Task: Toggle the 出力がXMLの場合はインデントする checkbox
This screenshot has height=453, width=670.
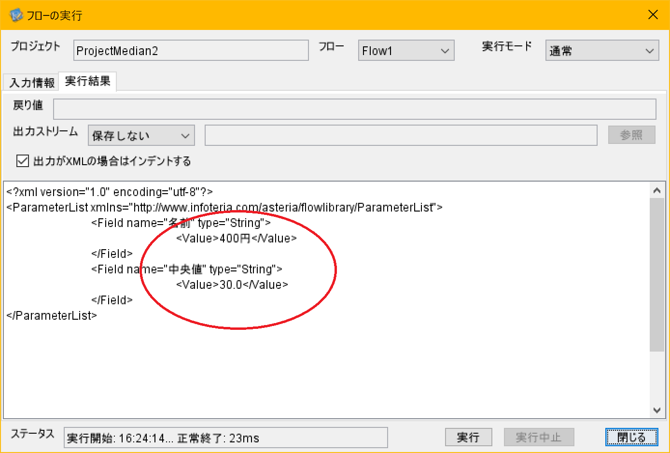Action: point(23,161)
